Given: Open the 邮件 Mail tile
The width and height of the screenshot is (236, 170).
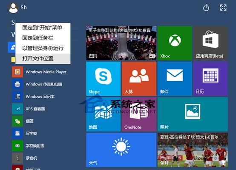Looking at the screenshot, I should pos(175,79).
